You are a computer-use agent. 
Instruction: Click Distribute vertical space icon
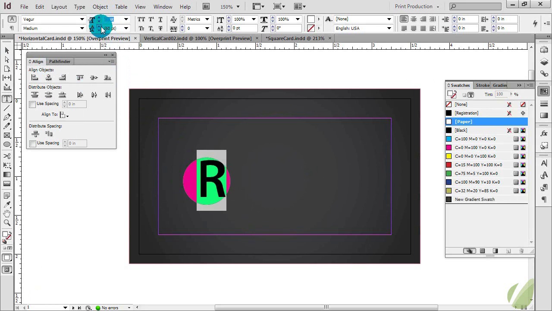pos(35,134)
